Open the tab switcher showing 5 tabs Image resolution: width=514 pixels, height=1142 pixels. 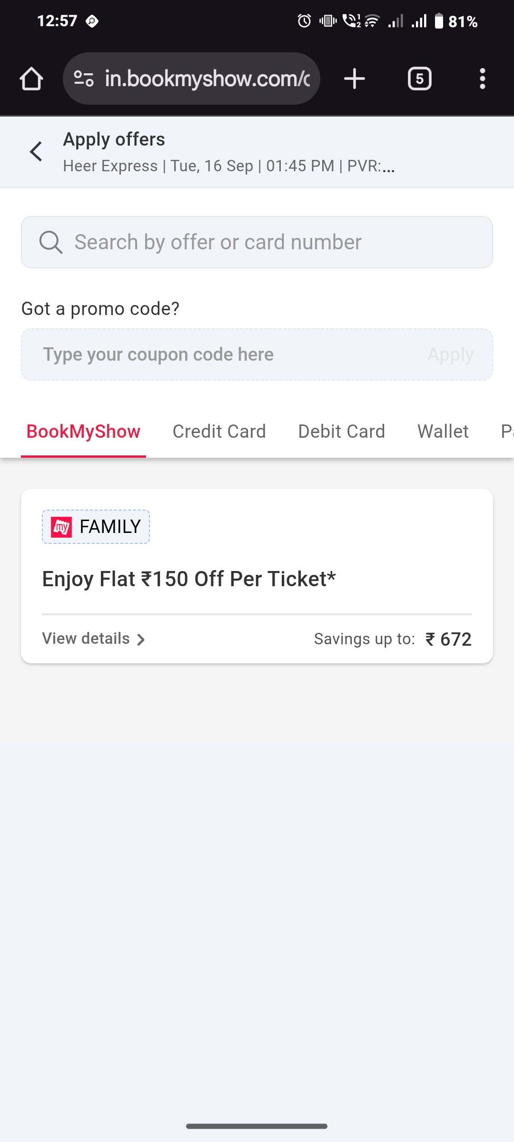420,79
